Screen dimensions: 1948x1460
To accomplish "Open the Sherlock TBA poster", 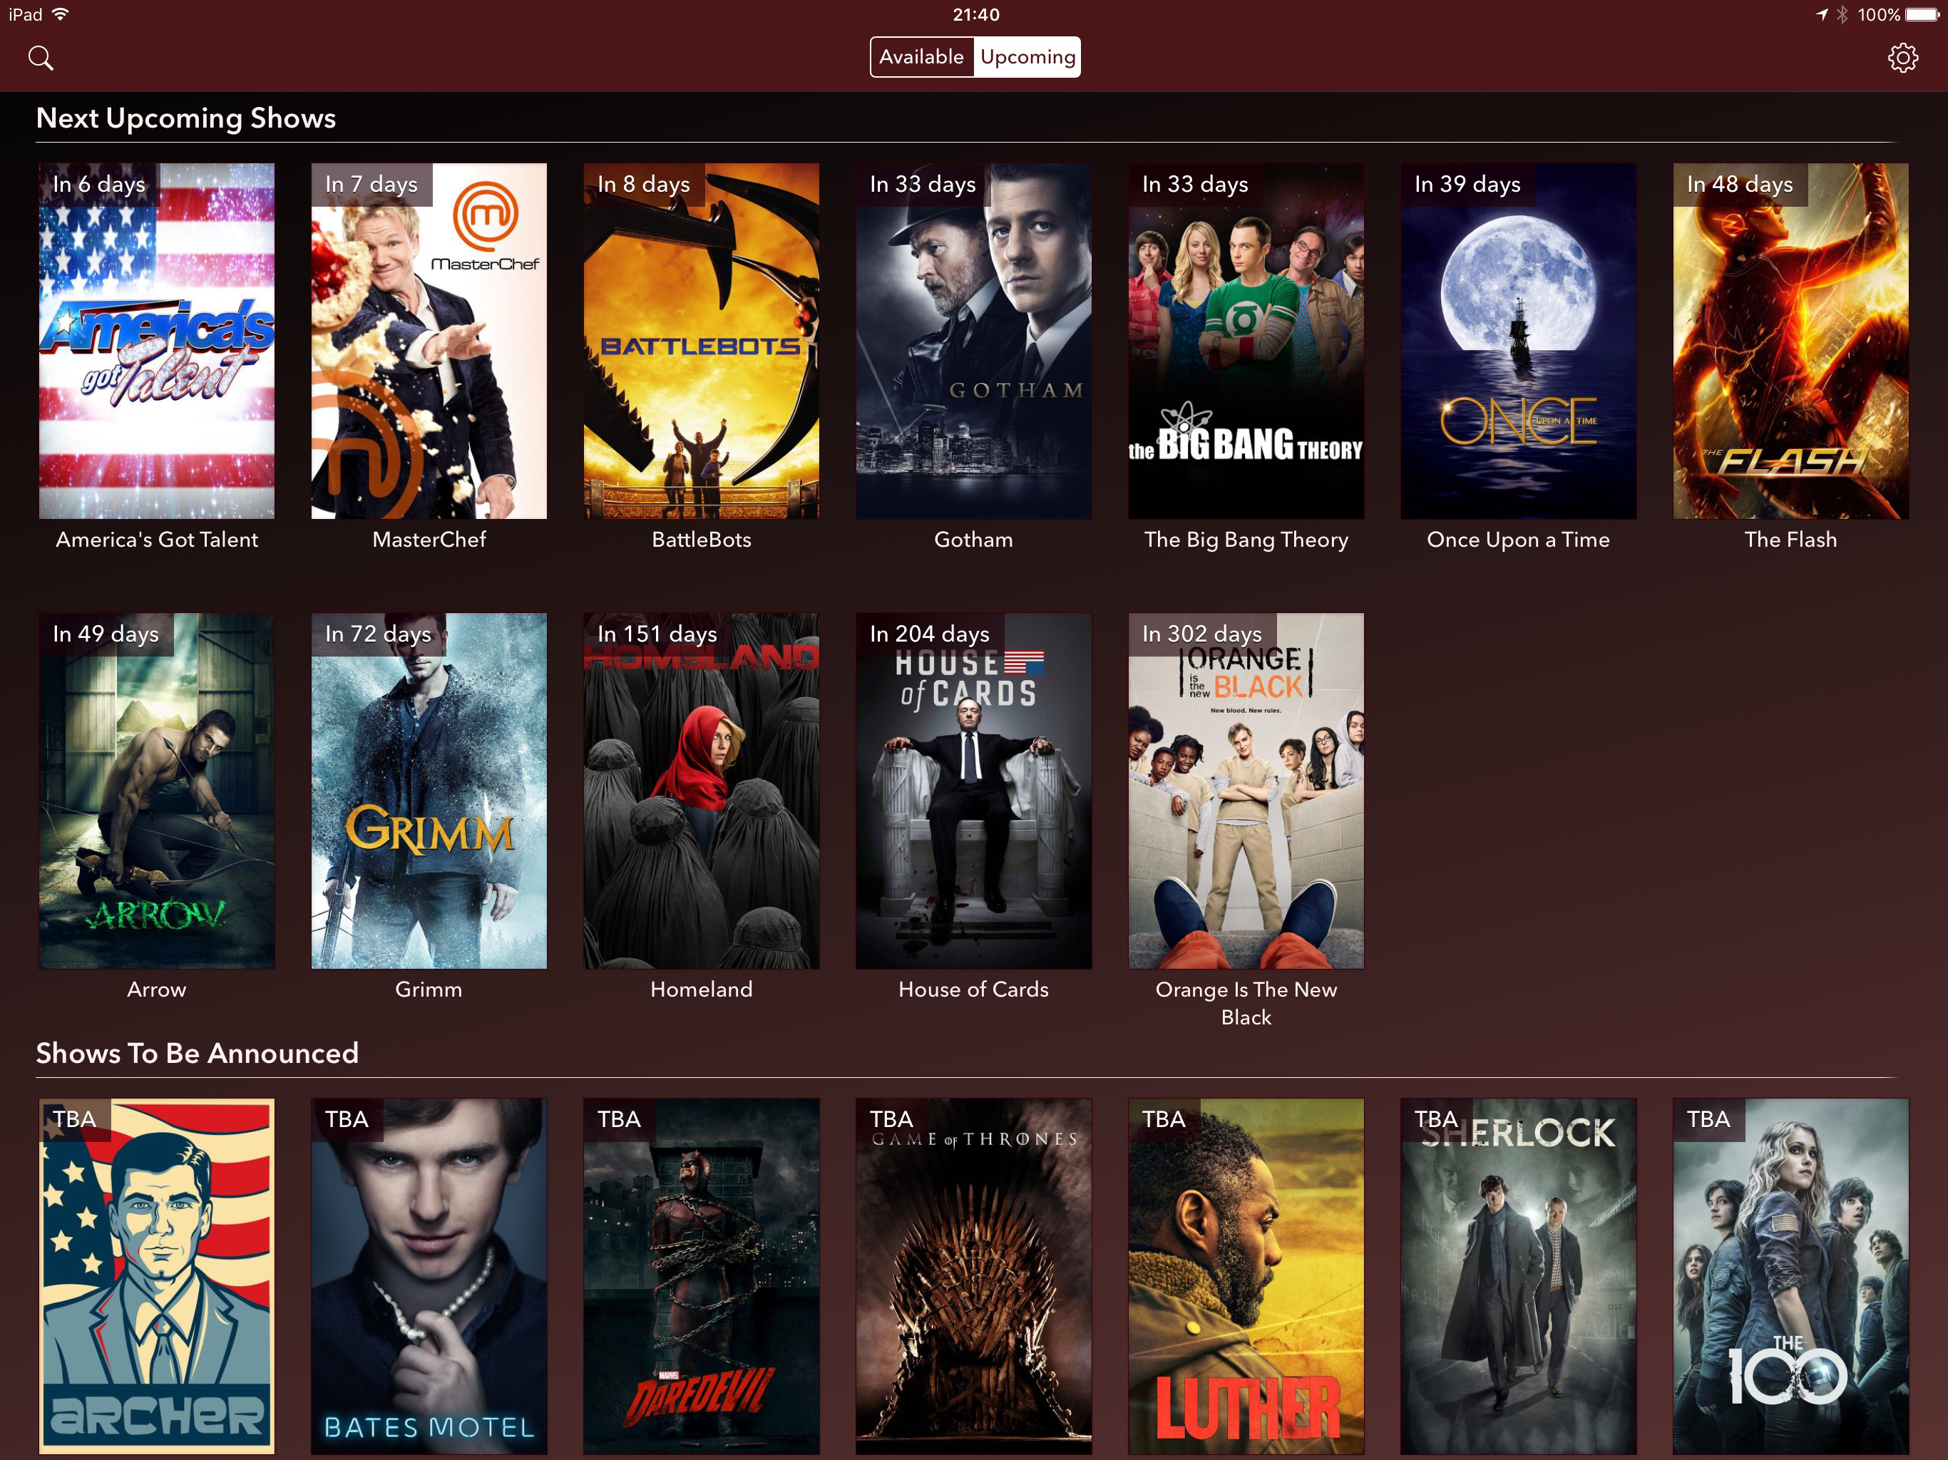I will 1518,1276.
